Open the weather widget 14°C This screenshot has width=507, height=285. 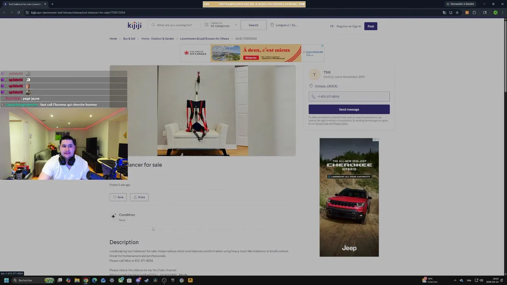430,280
